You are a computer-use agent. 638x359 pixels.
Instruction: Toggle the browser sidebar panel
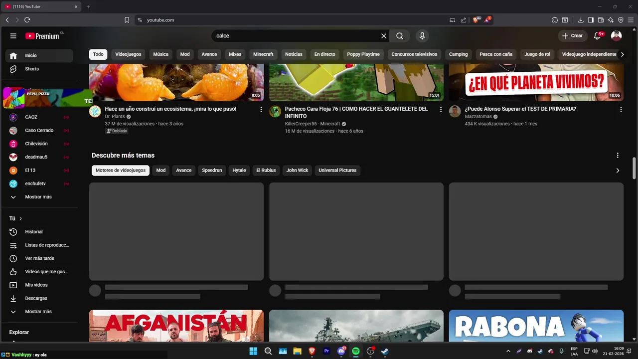point(591,20)
